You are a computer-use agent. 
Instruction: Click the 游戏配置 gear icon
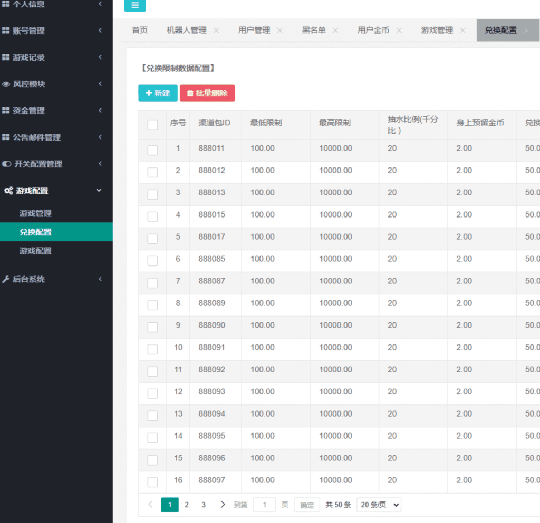[x=7, y=191]
